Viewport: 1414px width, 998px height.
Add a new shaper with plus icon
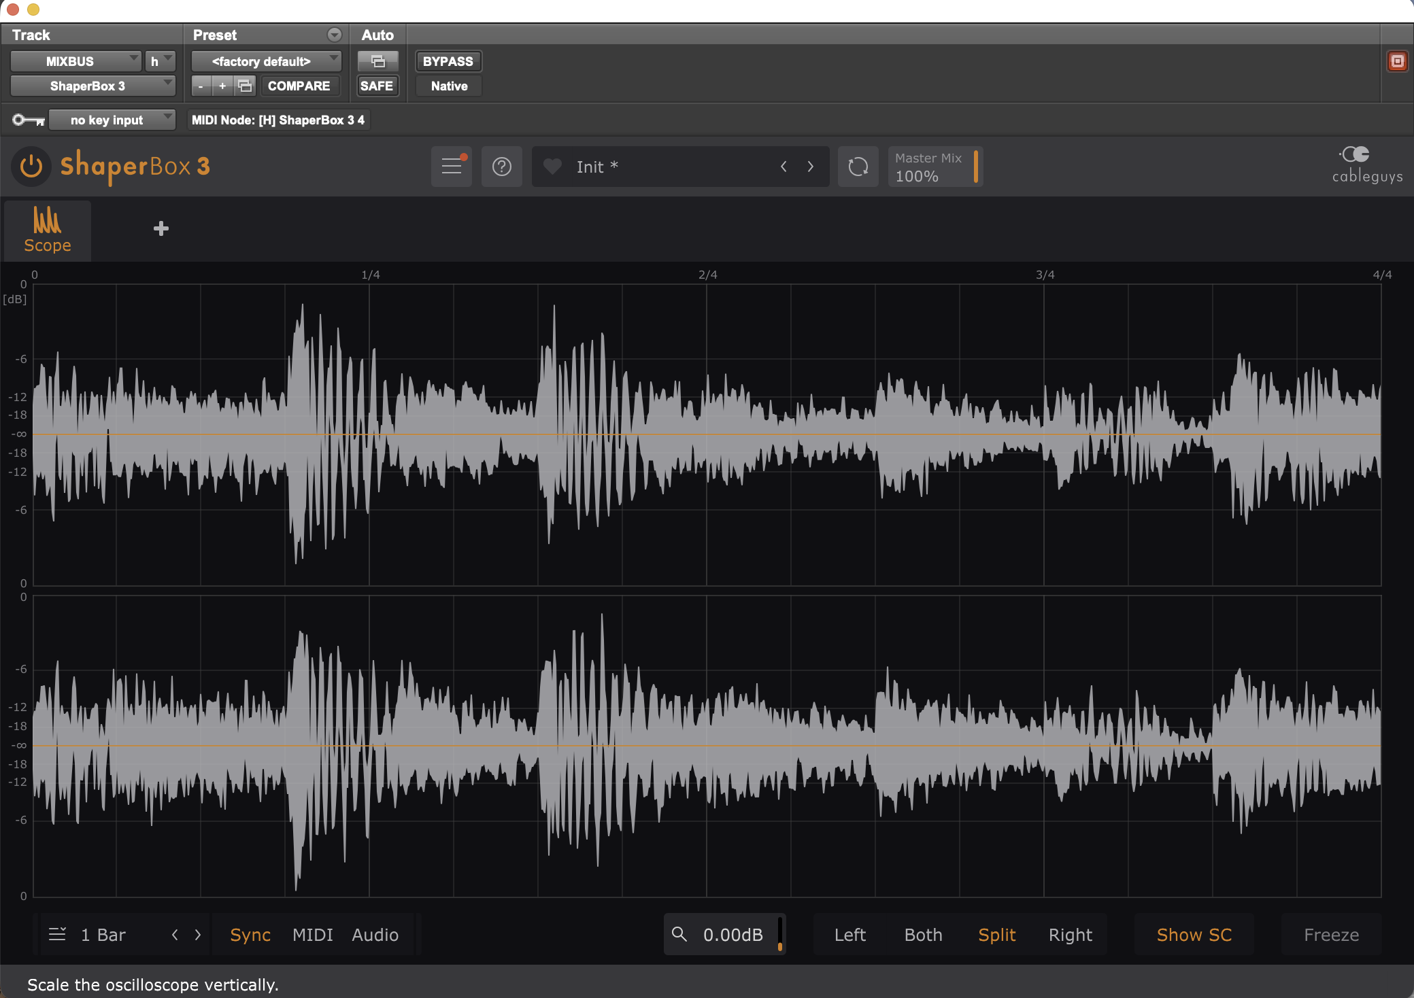(161, 228)
